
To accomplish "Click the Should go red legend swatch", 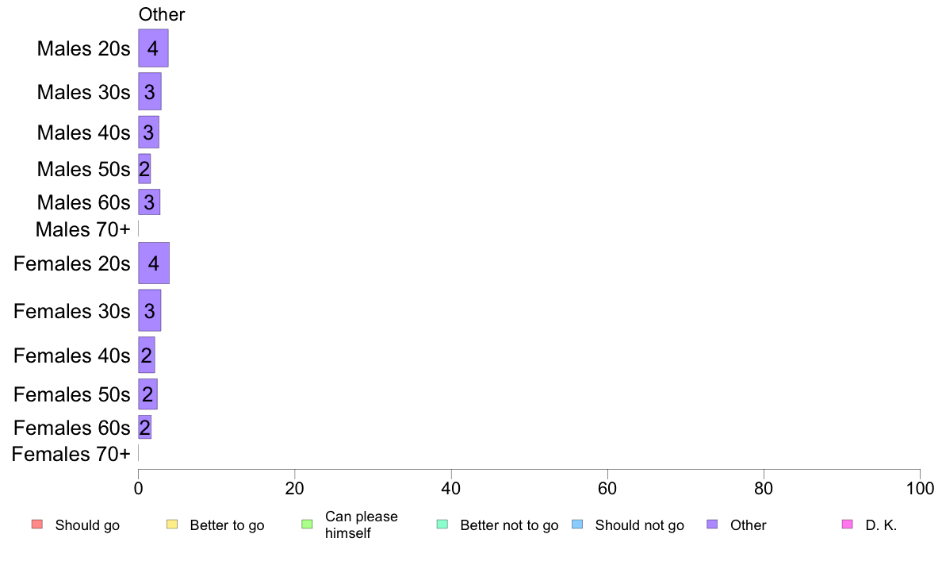I will coord(37,524).
